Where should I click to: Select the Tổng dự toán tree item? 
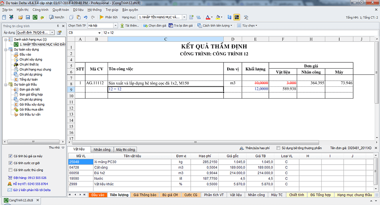coord(28,80)
